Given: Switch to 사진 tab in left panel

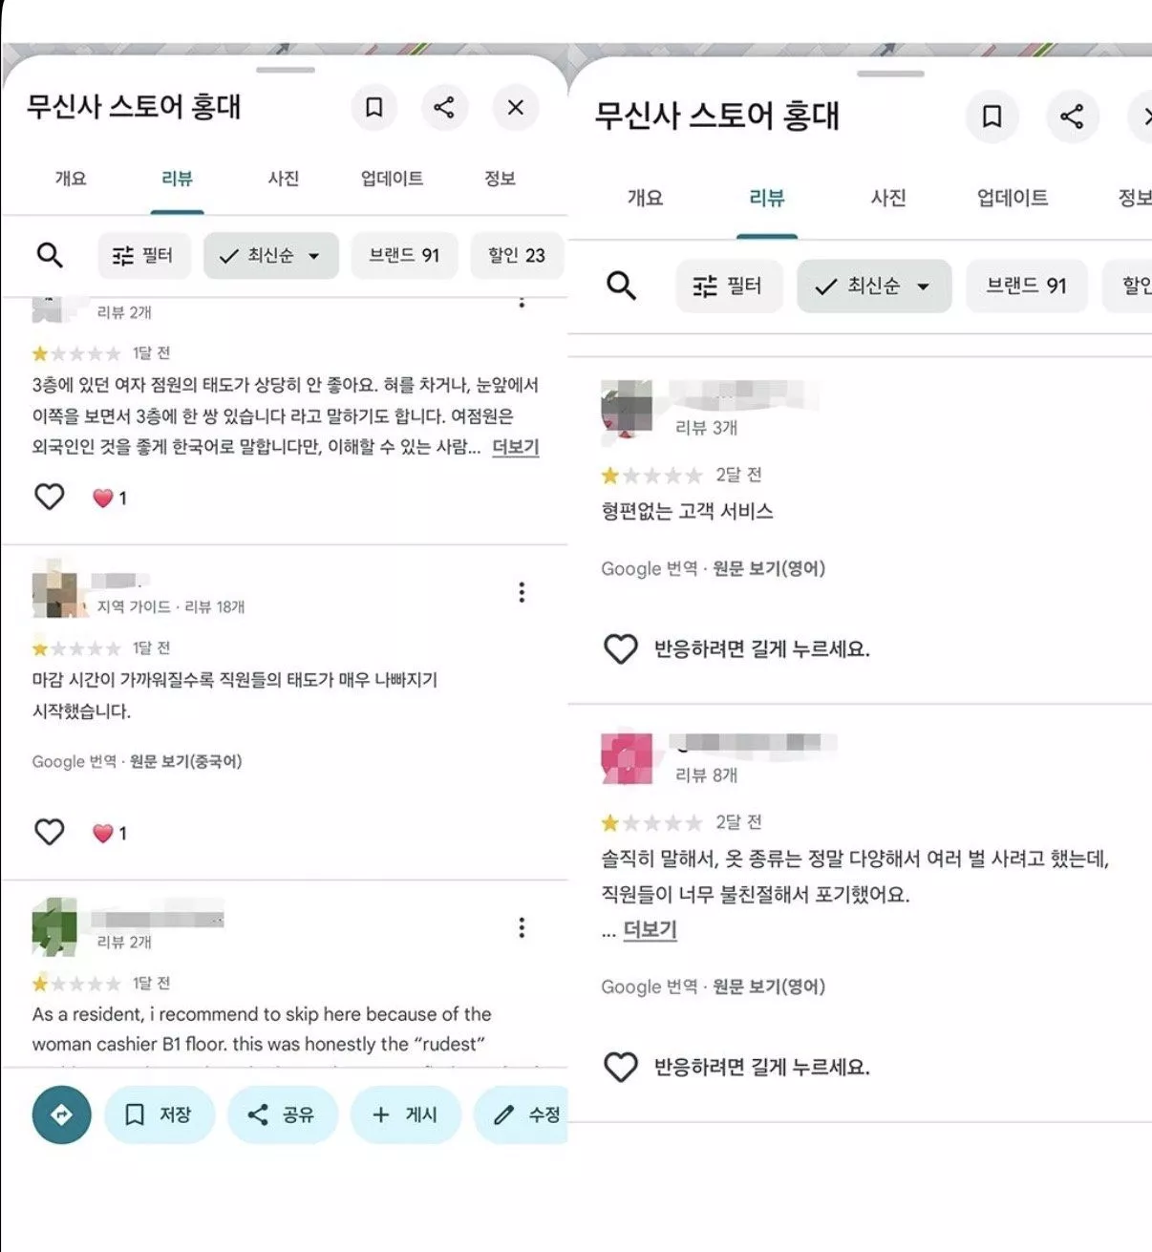Looking at the screenshot, I should coord(284,179).
